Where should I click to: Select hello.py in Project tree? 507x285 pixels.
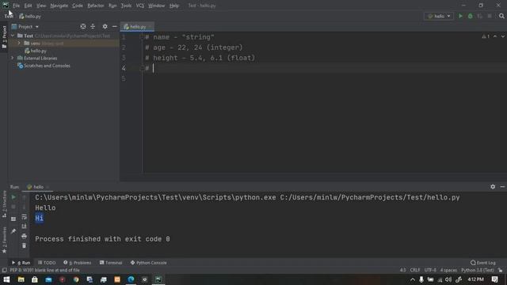tap(39, 51)
